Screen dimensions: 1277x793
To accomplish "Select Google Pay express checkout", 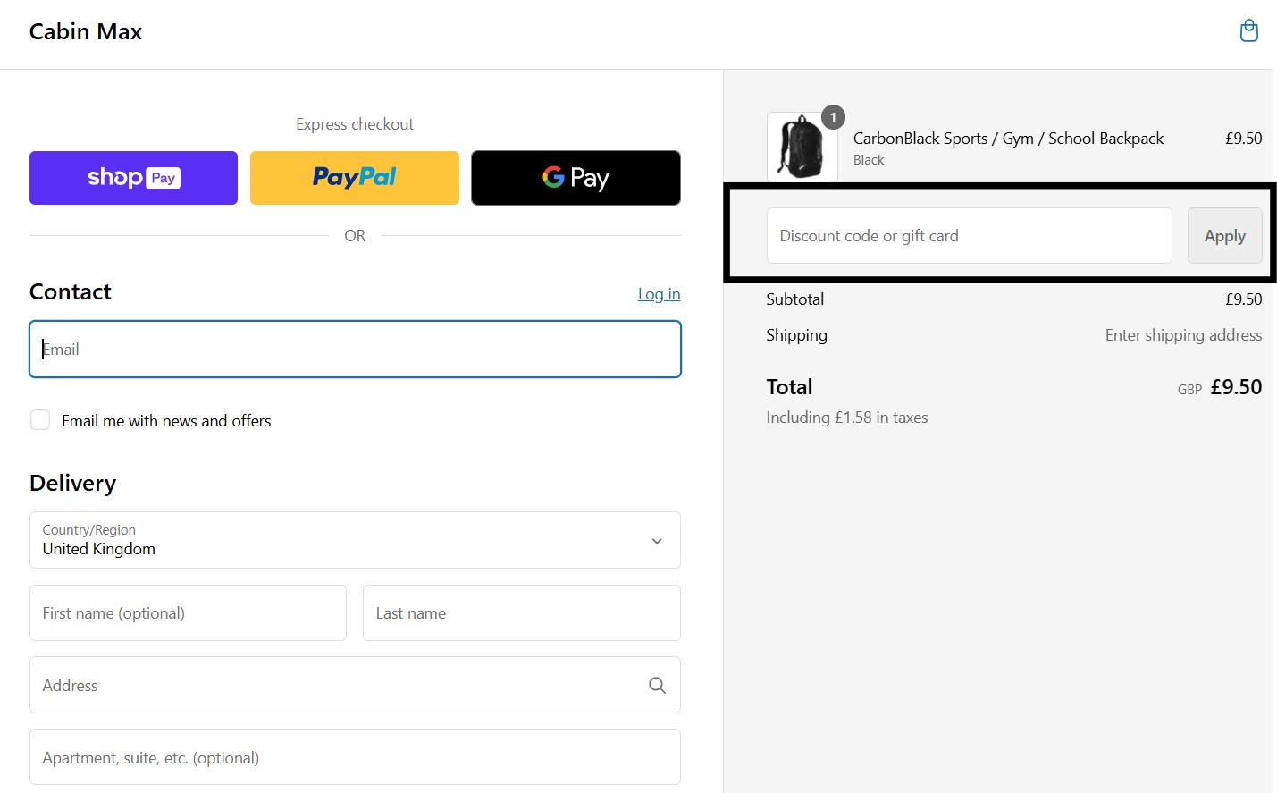I will coord(575,178).
